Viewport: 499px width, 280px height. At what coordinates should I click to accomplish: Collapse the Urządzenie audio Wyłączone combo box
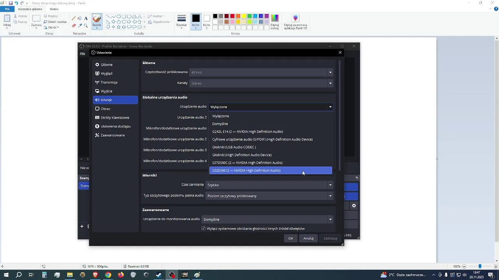271,107
